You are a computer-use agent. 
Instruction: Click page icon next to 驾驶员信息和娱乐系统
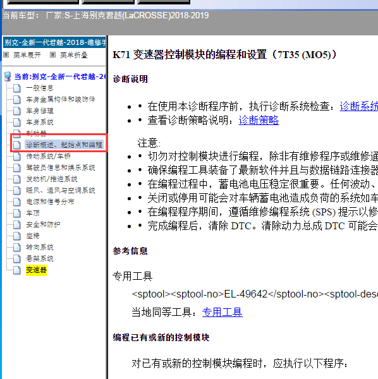pos(16,167)
